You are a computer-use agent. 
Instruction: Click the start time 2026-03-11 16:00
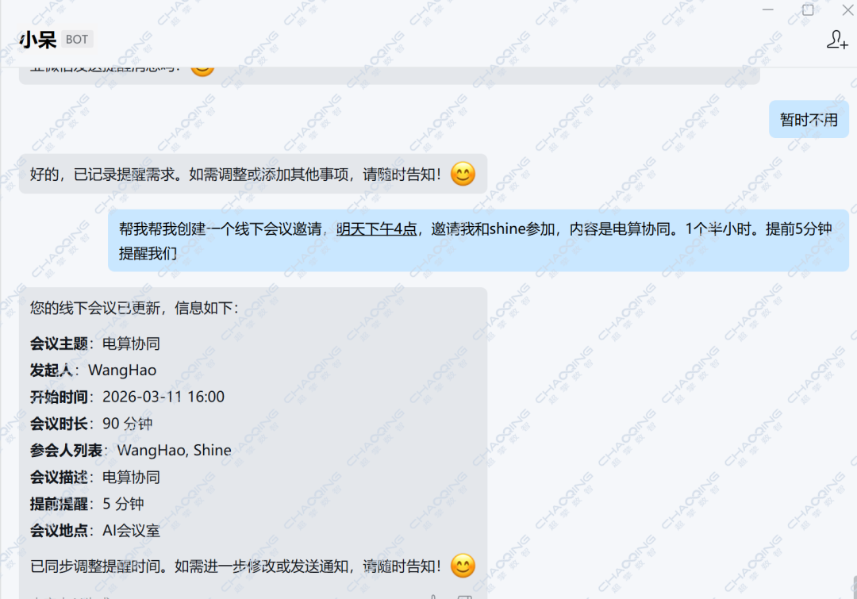163,397
